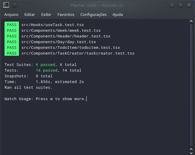Image resolution: width=195 pixels, height=155 pixels.
Task: Open the Favoritos menu
Action: click(66, 15)
